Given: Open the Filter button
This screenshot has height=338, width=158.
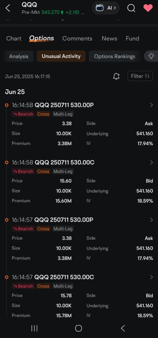Looking at the screenshot, I should tap(140, 76).
